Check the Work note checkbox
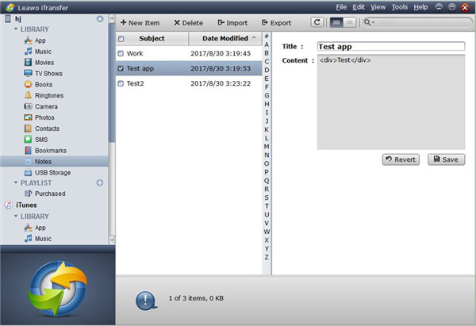The image size is (476, 326). tap(121, 53)
